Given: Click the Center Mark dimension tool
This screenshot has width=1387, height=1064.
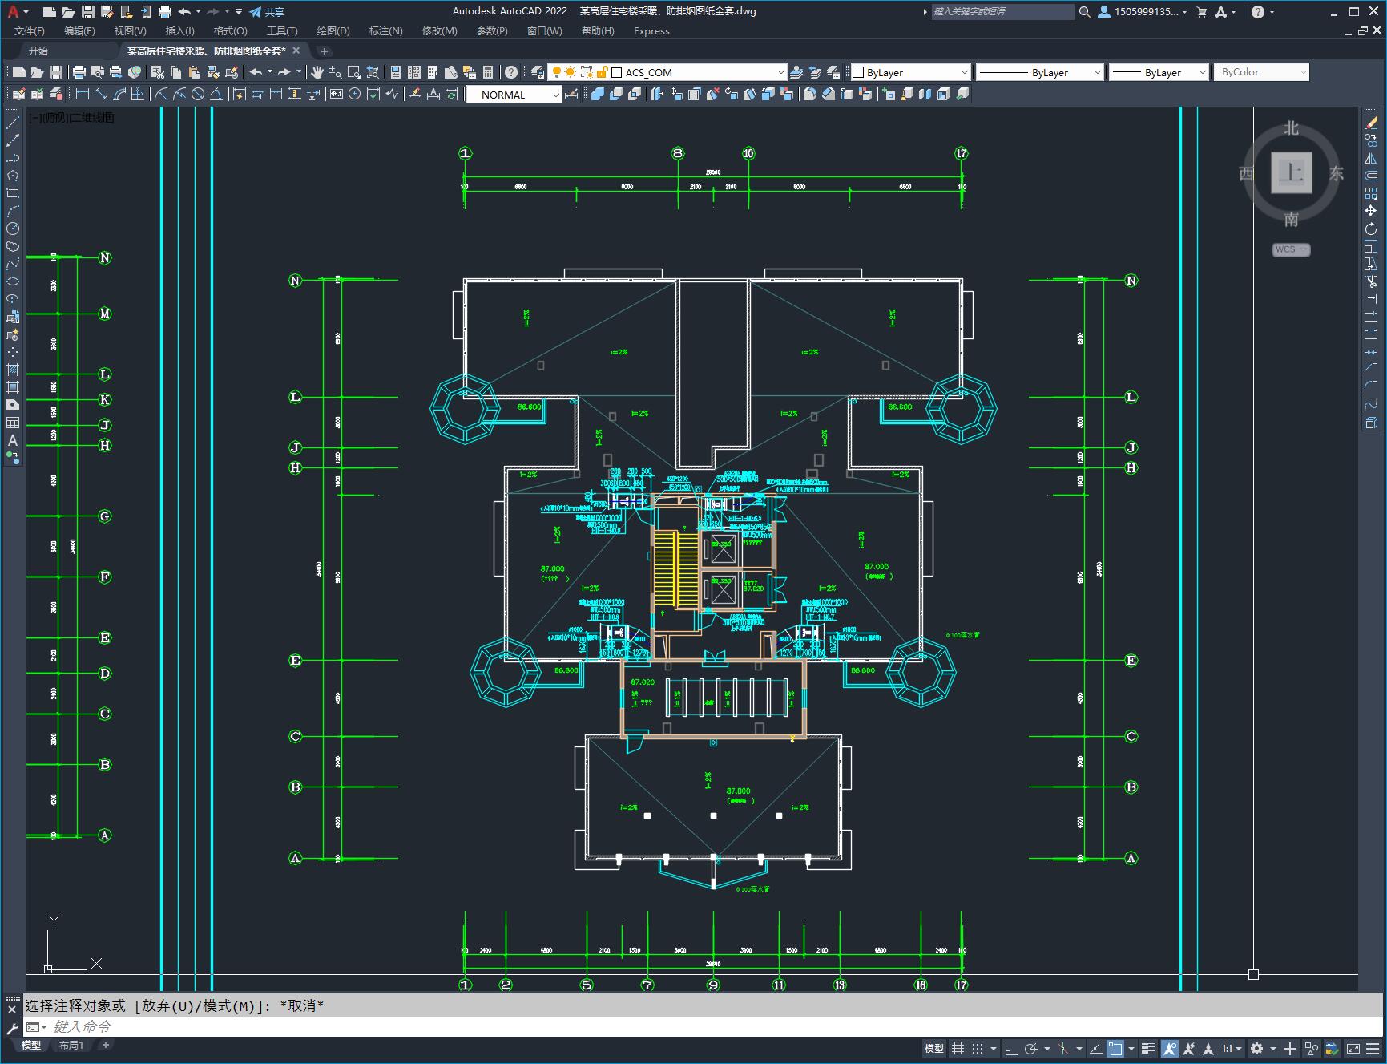Looking at the screenshot, I should point(354,95).
